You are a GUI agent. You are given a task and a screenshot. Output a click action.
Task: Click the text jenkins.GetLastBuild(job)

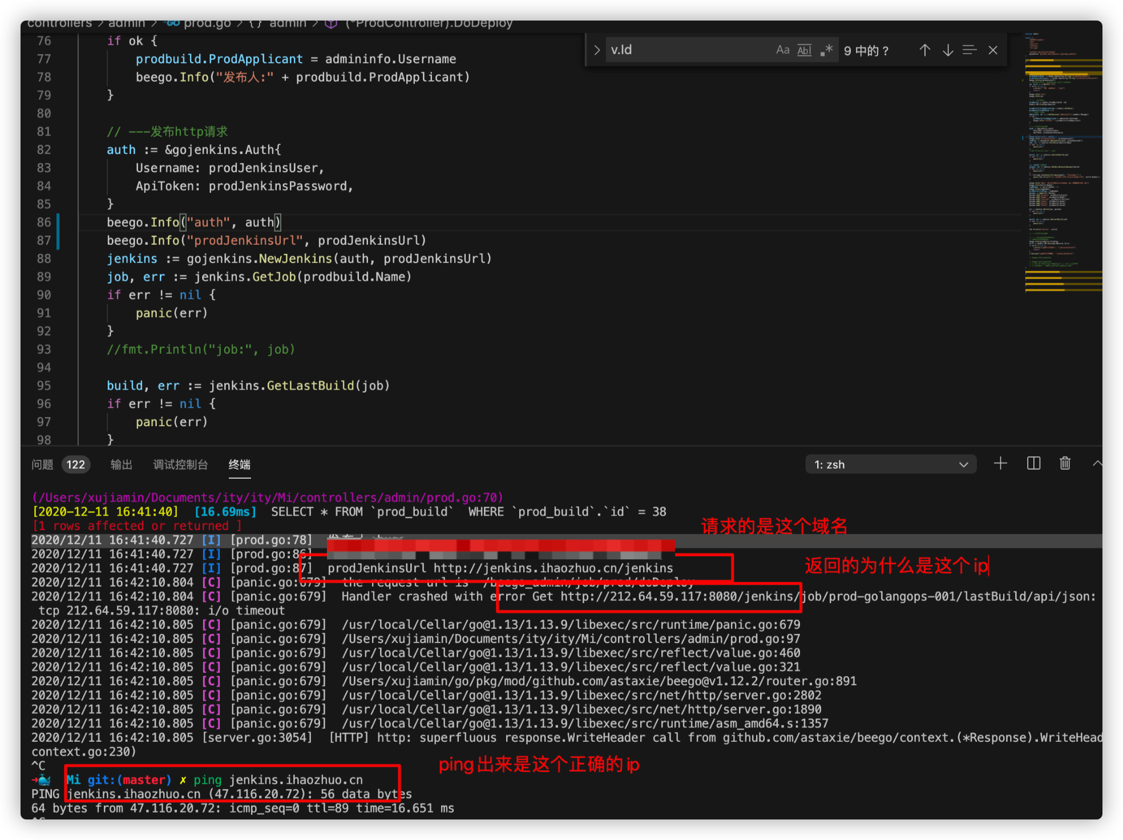[299, 386]
